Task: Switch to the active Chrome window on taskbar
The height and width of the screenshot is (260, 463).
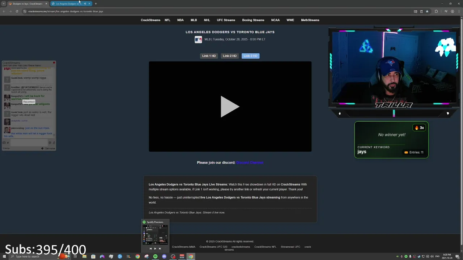Action: click(x=191, y=256)
